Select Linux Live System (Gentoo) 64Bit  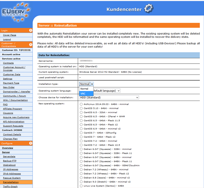(81, 186)
